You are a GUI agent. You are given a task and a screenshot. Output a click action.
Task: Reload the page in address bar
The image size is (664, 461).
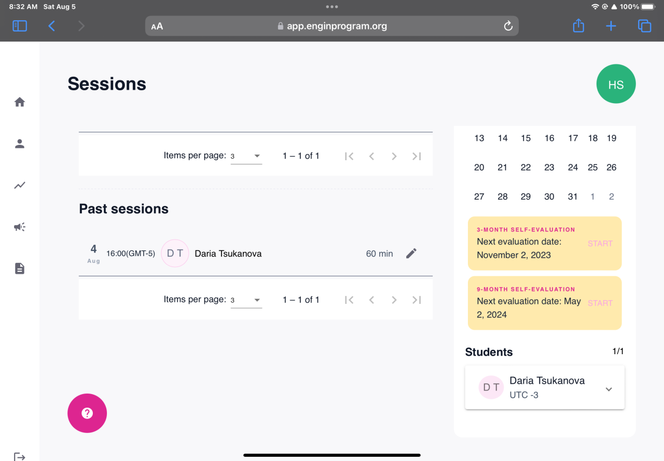(508, 26)
